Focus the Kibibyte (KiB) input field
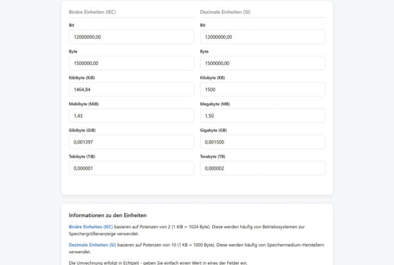The width and height of the screenshot is (394, 265). pyautogui.click(x=131, y=89)
